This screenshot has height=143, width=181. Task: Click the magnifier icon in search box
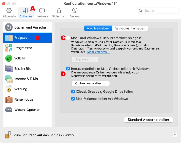[141, 11]
